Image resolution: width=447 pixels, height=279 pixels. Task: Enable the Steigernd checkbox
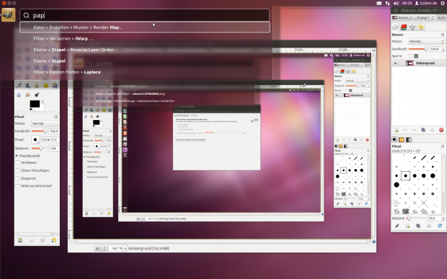click(x=18, y=178)
